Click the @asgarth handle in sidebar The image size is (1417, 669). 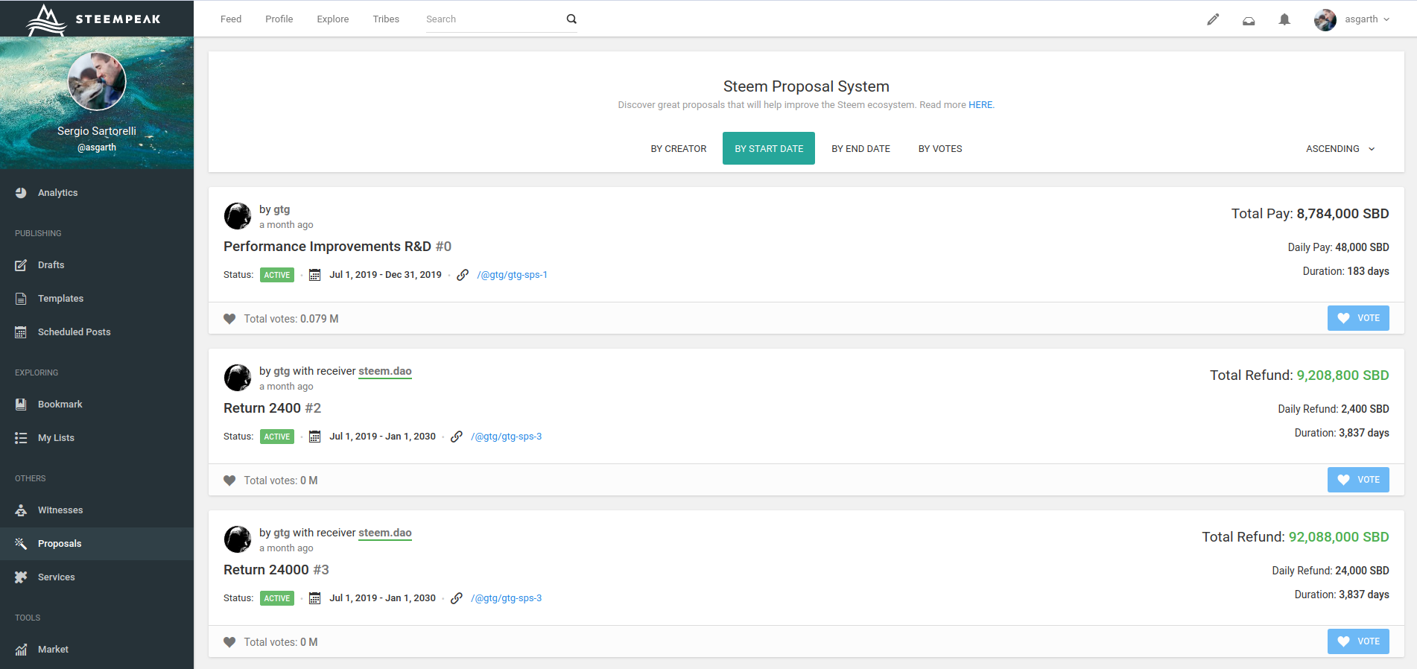97,148
